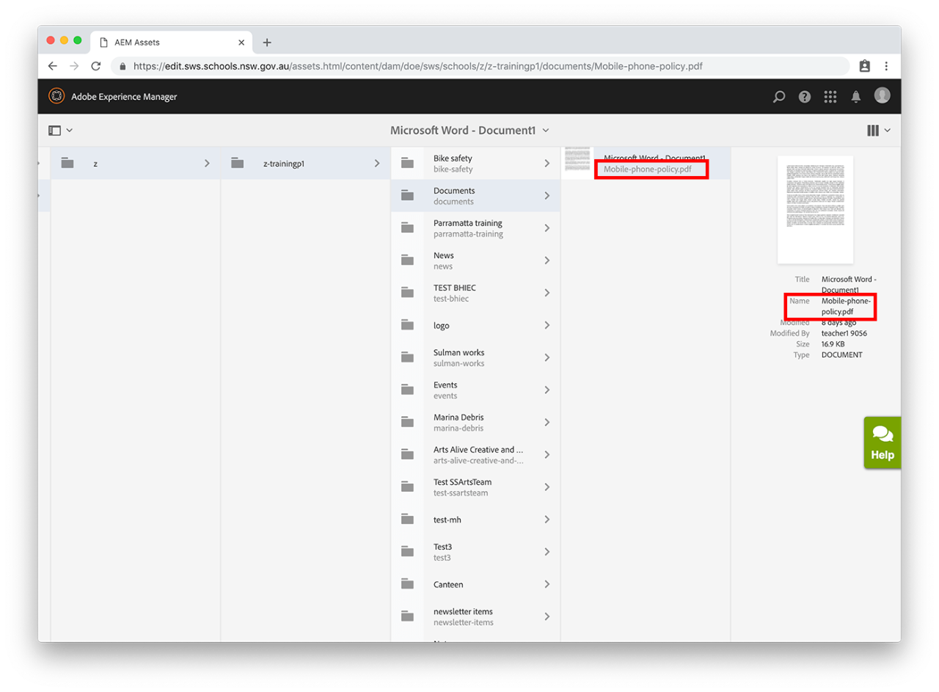The image size is (939, 692).
Task: Click the URL address bar
Action: (480, 65)
